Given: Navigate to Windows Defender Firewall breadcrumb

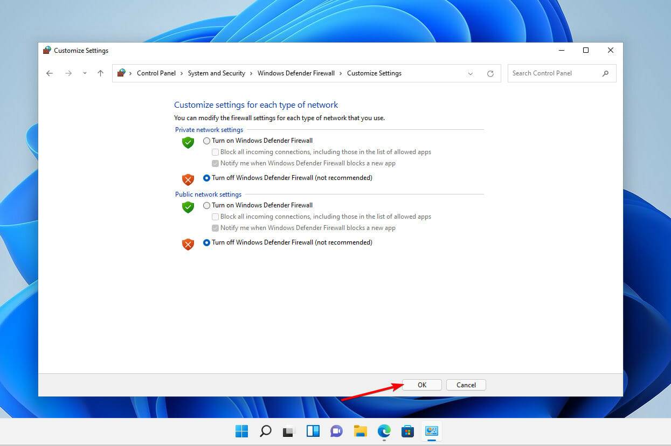Looking at the screenshot, I should point(296,73).
